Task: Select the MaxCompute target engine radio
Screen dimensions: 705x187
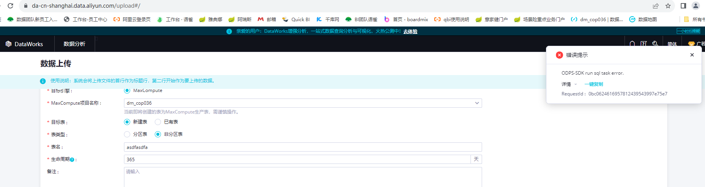Action: tap(127, 90)
